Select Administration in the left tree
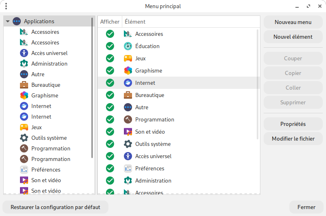This screenshot has width=326, height=216. click(x=49, y=64)
